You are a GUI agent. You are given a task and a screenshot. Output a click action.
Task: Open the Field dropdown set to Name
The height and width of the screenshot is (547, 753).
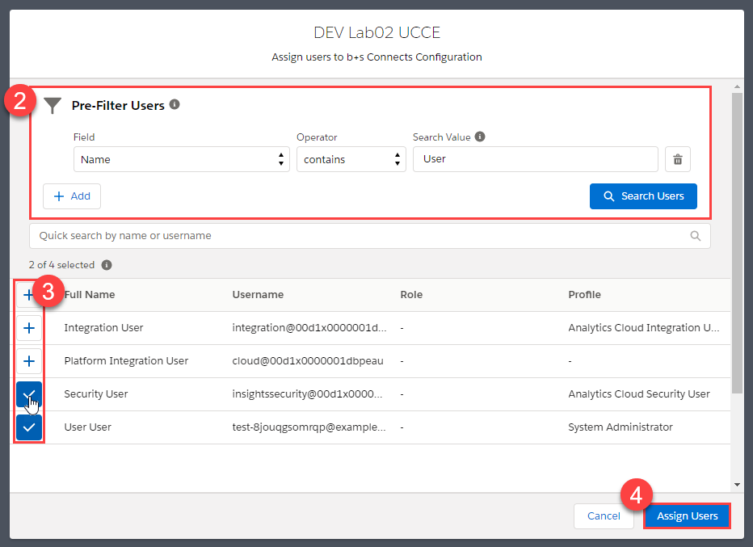182,159
